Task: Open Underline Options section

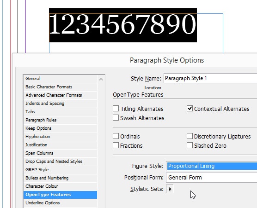Action: (x=60, y=203)
